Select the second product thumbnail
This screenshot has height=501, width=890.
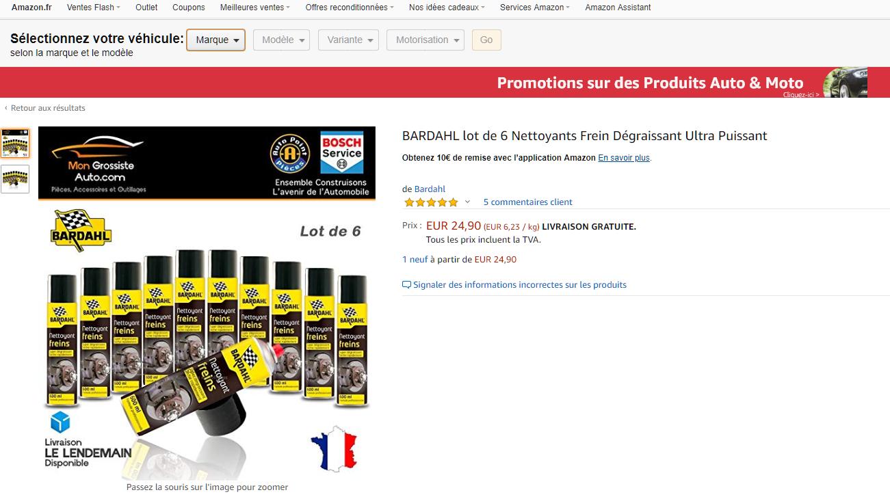click(15, 178)
